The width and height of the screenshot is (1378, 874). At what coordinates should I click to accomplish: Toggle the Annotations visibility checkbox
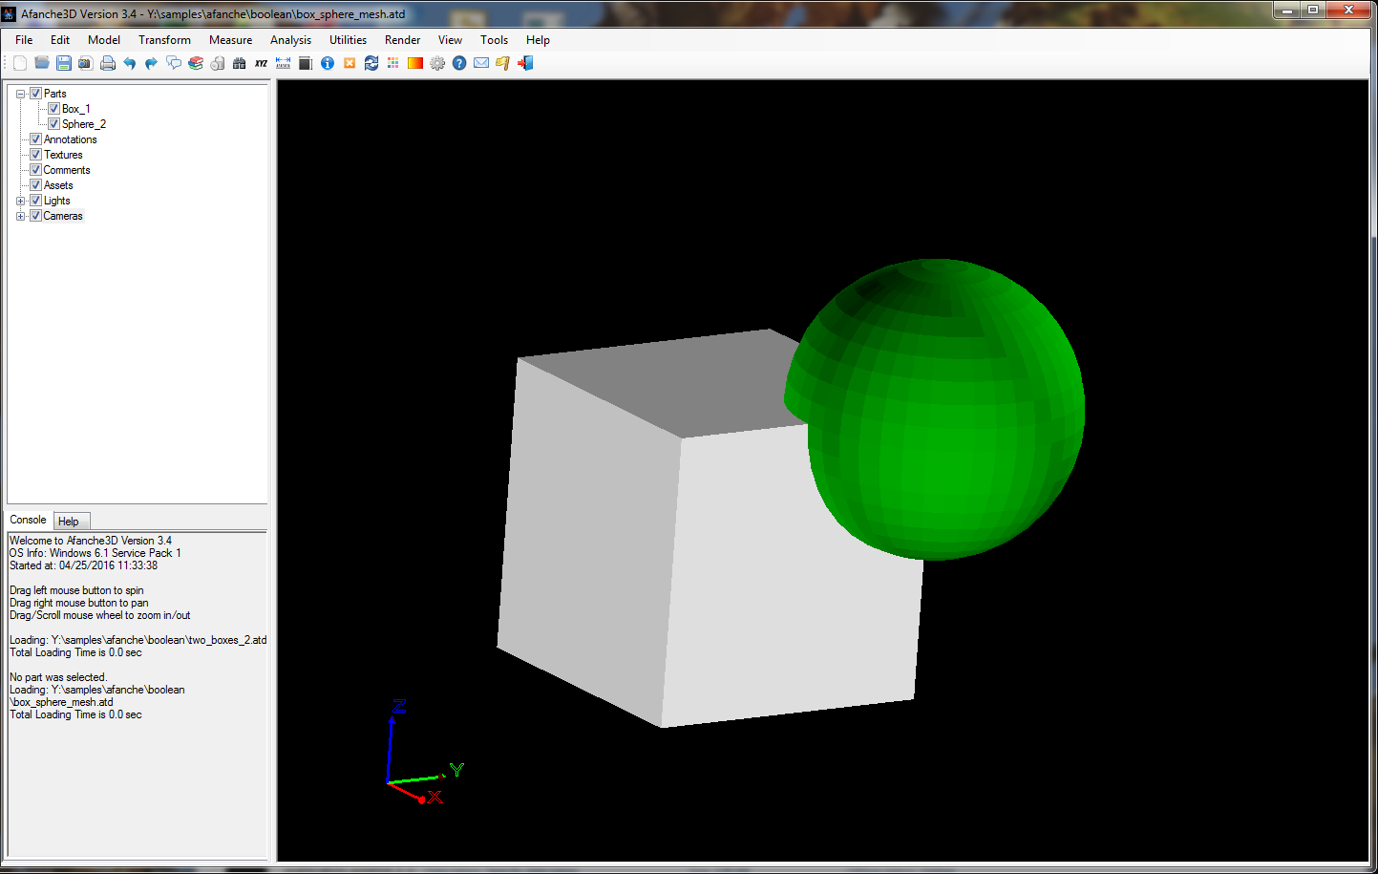(36, 139)
